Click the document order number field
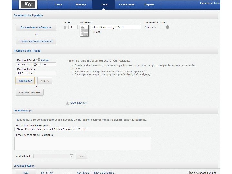This screenshot has width=232, height=174. point(73,27)
